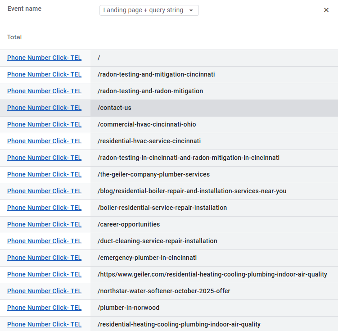Select the /residential-heating-cooling-plumbing-indoor-air-quality cell
The width and height of the screenshot is (338, 331).
click(214, 324)
